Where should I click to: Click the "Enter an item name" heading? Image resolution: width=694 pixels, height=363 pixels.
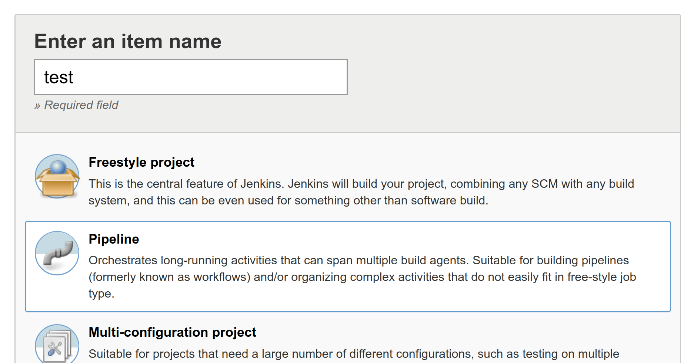(128, 41)
